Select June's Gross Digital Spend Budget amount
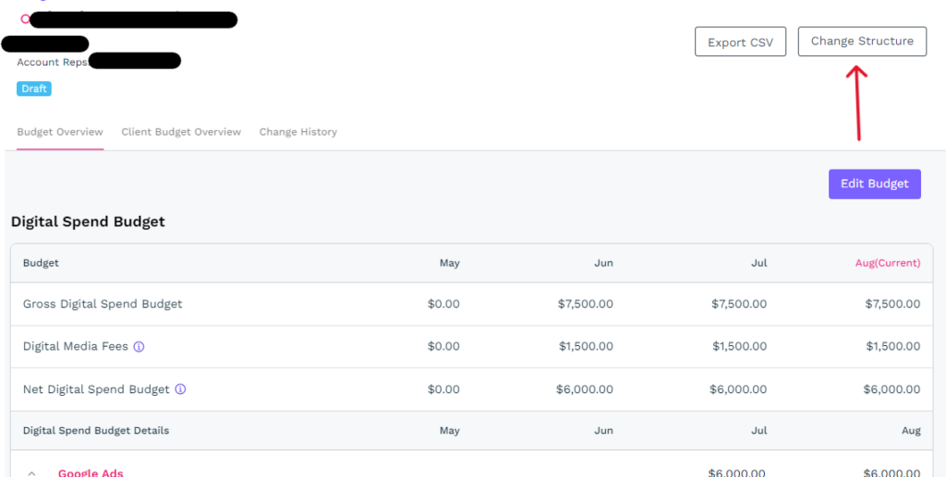Viewport: 946px width, 477px height. pyautogui.click(x=585, y=304)
